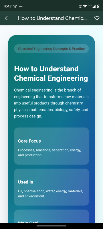Tap the partially visible Main Goal card
Viewport: 103px width, 229px height.
click(51, 216)
